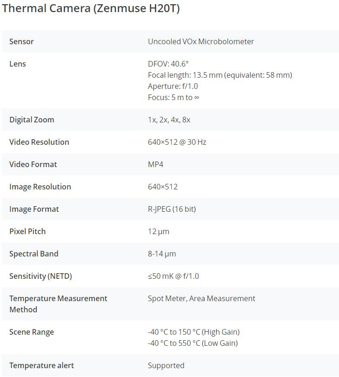The width and height of the screenshot is (339, 377).
Task: Click the Uncooled VOx Microbolometer value
Action: [201, 41]
